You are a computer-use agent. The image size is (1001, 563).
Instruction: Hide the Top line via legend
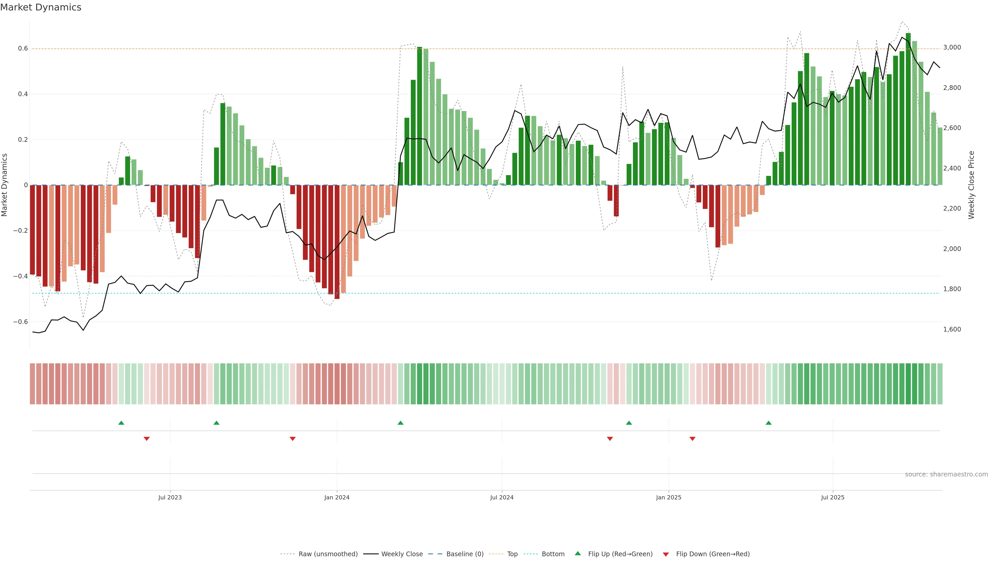512,554
